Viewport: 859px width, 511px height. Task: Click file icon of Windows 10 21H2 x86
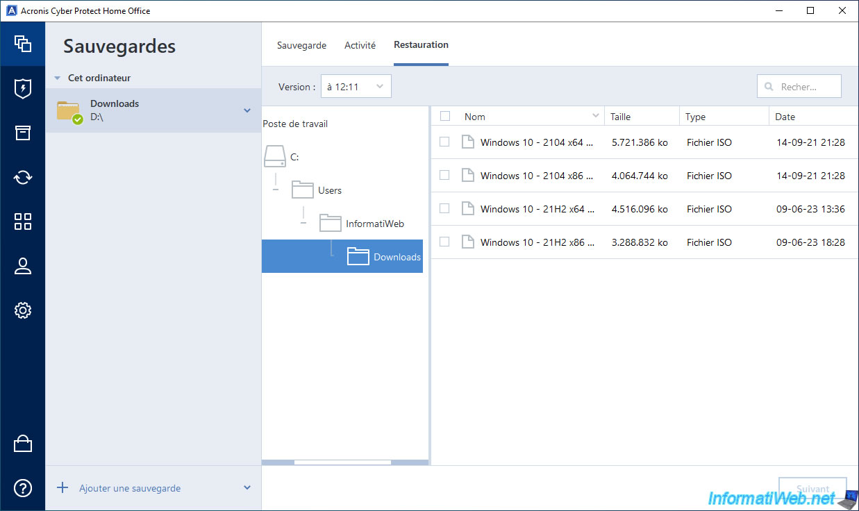[468, 242]
